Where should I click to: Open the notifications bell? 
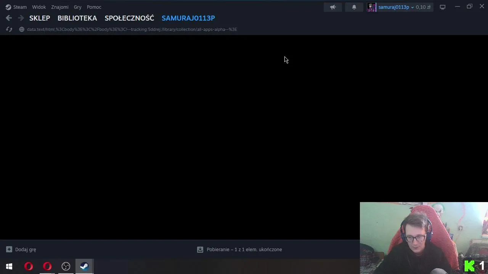354,7
